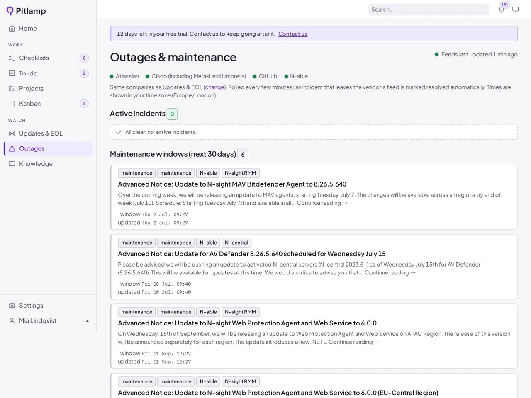Click the Projects folder icon
The image size is (531, 398).
[x=12, y=89]
